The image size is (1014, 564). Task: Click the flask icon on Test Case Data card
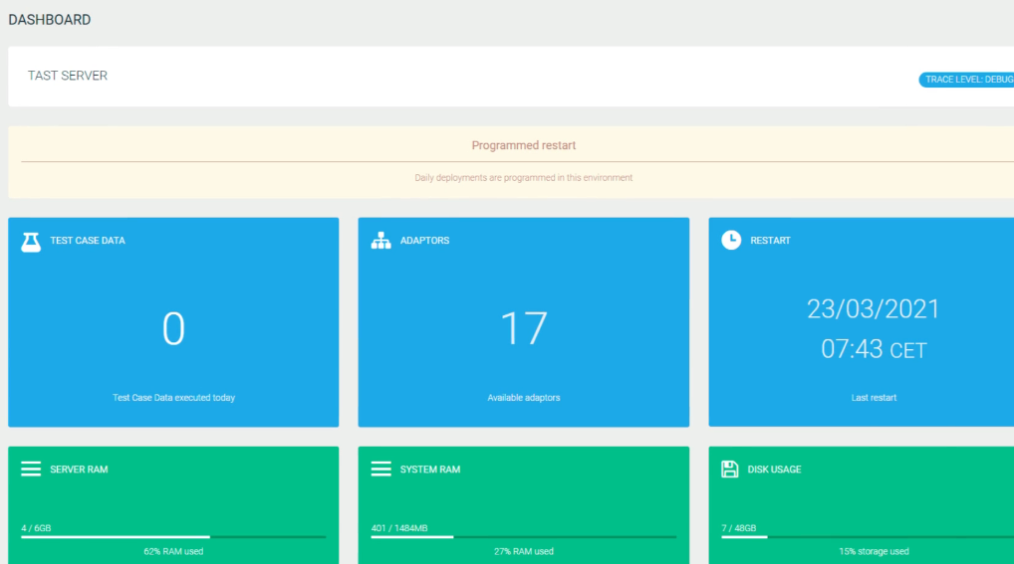pyautogui.click(x=31, y=241)
